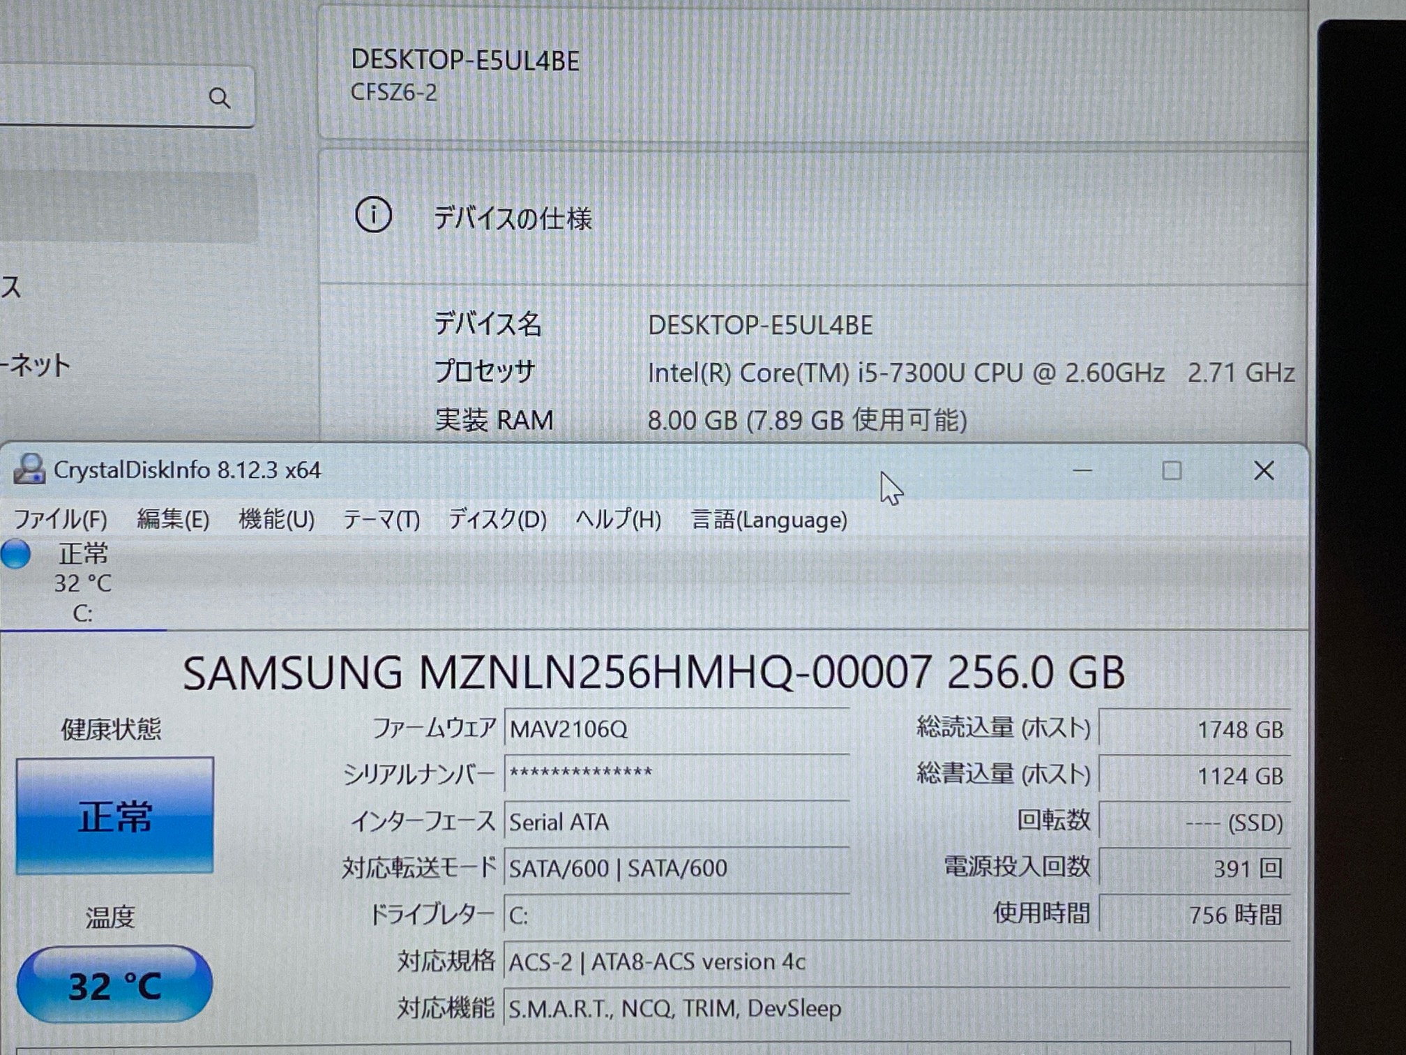This screenshot has width=1406, height=1055.
Task: Click the standard ACS-2 | ATA8-ACS version 4c
Action: click(897, 962)
